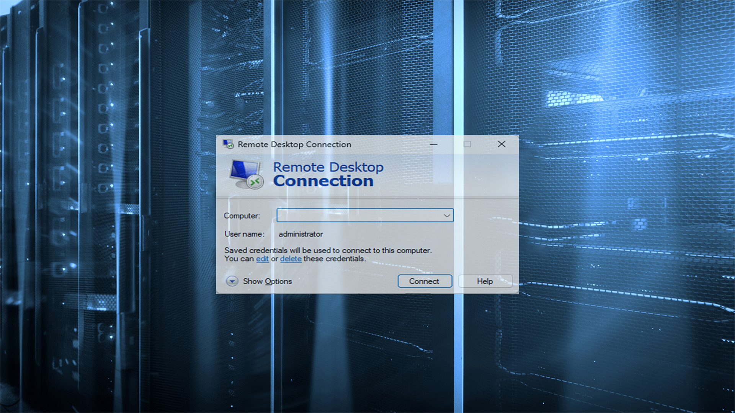Click the window title bar text
This screenshot has height=413, width=735.
pyautogui.click(x=294, y=145)
